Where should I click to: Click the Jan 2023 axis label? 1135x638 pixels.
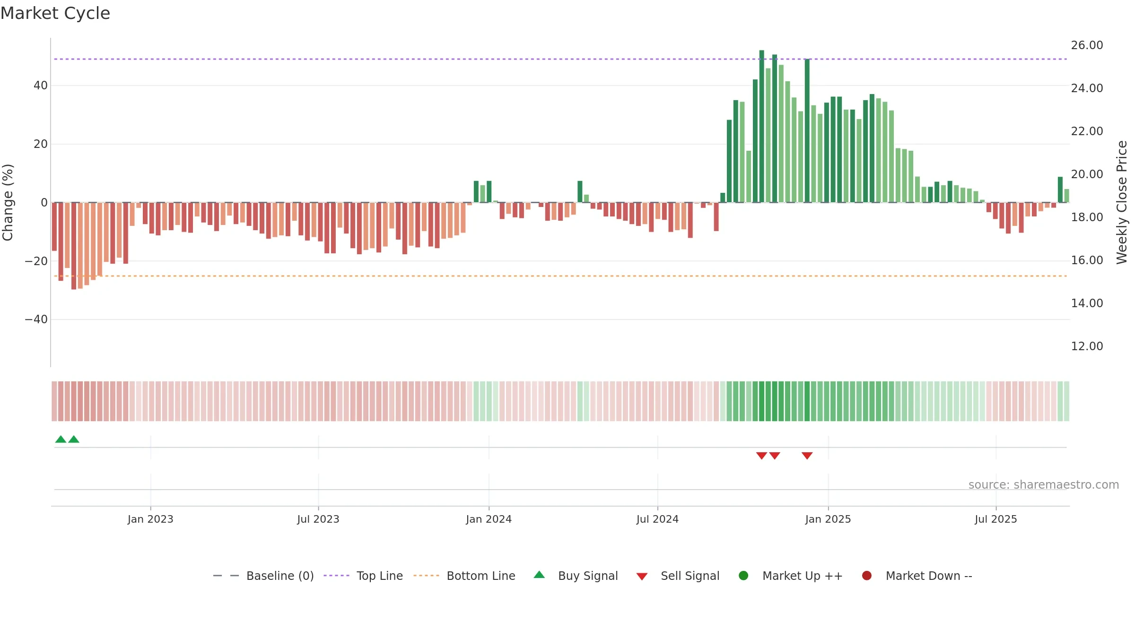[x=150, y=519]
